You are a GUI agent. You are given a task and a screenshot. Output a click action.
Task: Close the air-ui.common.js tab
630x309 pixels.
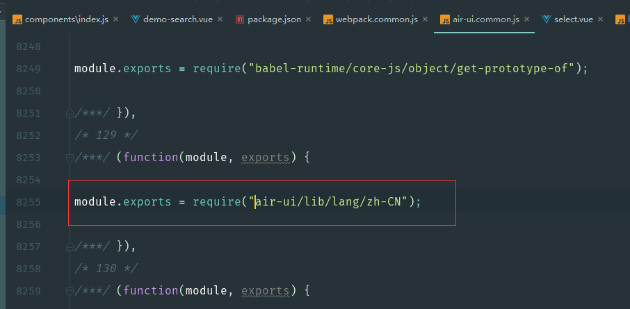pyautogui.click(x=527, y=19)
